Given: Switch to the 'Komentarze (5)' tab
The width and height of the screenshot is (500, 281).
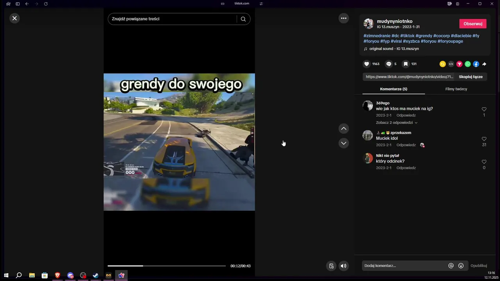Looking at the screenshot, I should point(394,89).
